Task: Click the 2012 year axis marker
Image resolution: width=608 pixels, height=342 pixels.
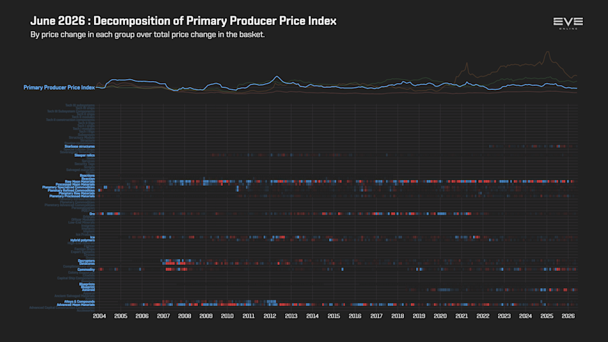Action: coord(270,316)
